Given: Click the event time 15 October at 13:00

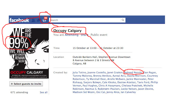Looking at the screenshot, I should (x=85, y=48).
